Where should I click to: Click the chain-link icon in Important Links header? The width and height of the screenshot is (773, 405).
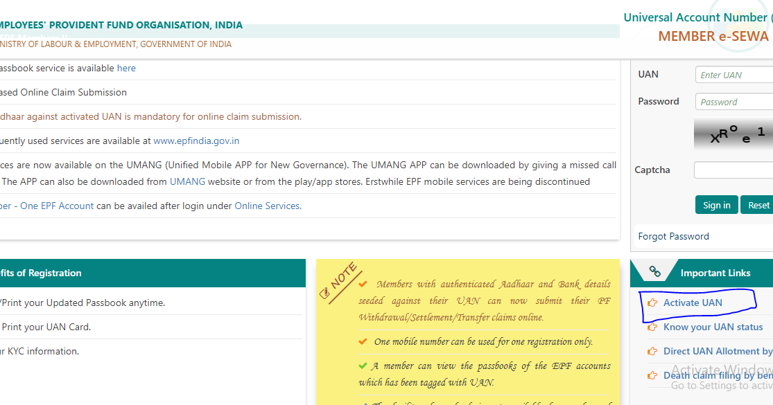click(x=654, y=271)
